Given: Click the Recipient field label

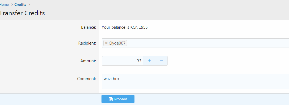Looking at the screenshot, I should 87,43.
